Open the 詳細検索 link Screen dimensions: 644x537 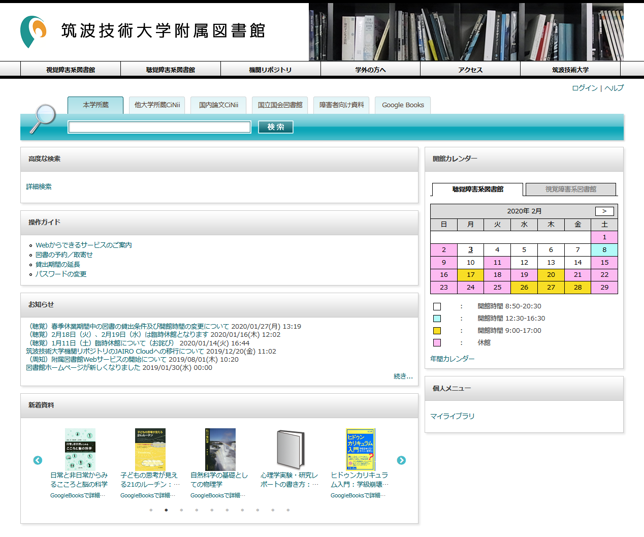coord(39,186)
